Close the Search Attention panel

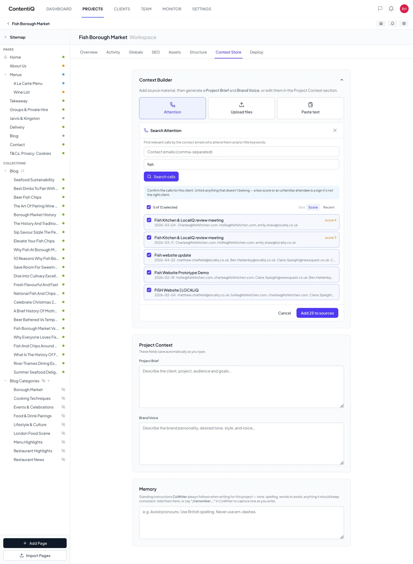(x=335, y=130)
